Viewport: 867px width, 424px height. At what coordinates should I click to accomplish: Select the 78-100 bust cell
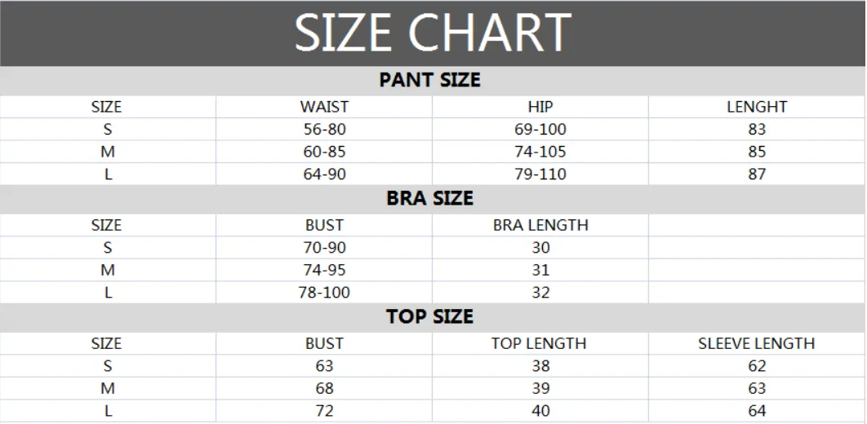pyautogui.click(x=324, y=292)
